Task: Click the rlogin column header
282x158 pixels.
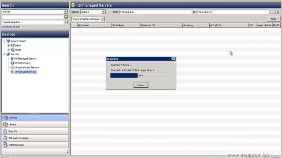Action: [x=260, y=25]
